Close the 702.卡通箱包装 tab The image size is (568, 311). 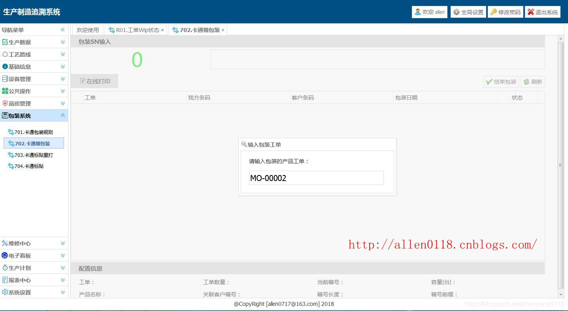223,30
